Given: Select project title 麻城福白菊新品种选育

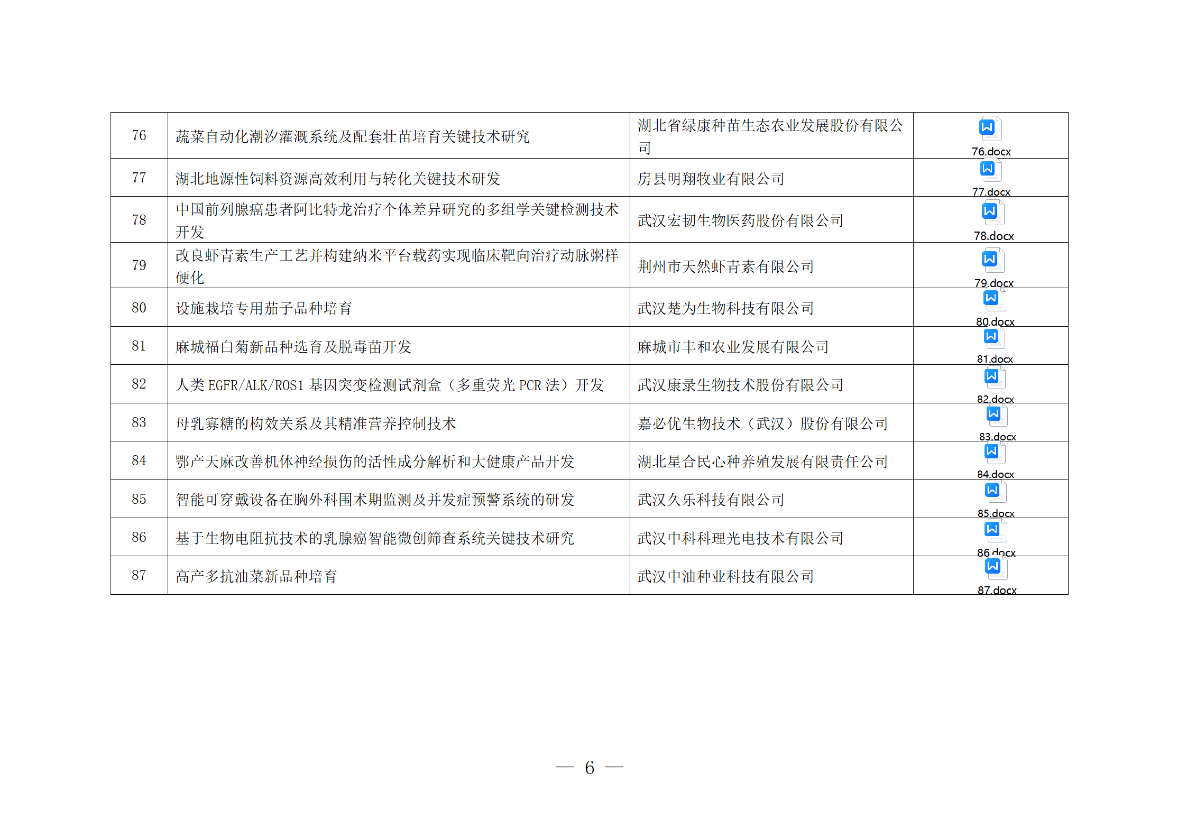Looking at the screenshot, I should 293,347.
